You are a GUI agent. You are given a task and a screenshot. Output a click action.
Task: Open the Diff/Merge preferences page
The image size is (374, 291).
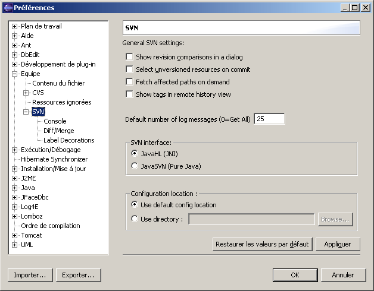pyautogui.click(x=58, y=131)
